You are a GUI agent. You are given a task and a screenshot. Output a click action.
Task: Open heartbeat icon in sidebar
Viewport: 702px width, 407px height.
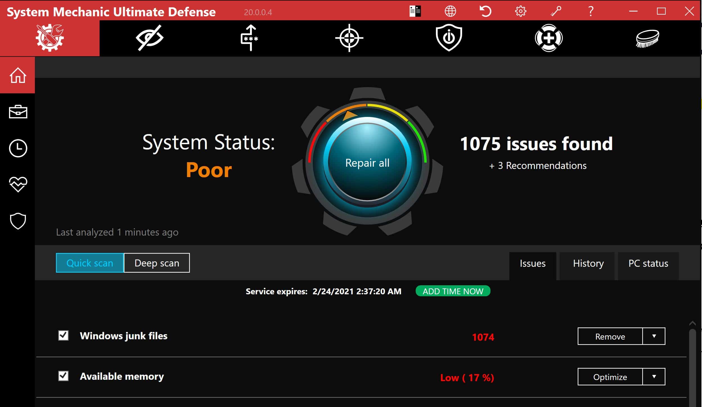pos(18,184)
